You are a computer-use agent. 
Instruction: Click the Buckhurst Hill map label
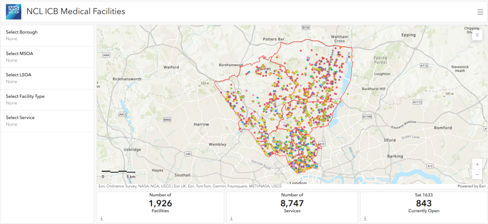point(374,89)
